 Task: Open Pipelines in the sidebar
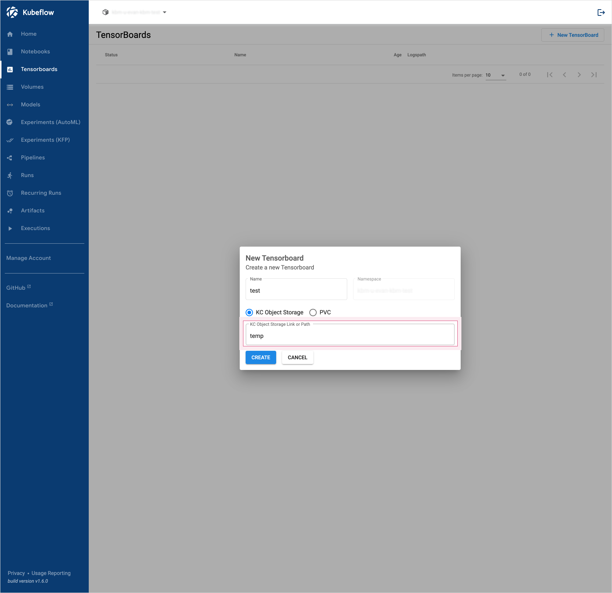(x=44, y=158)
